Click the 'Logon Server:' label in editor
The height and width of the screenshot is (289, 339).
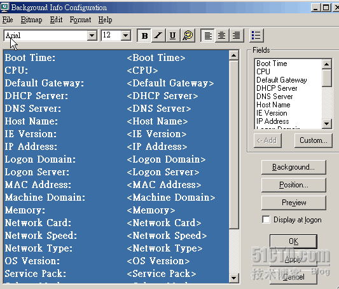point(37,172)
